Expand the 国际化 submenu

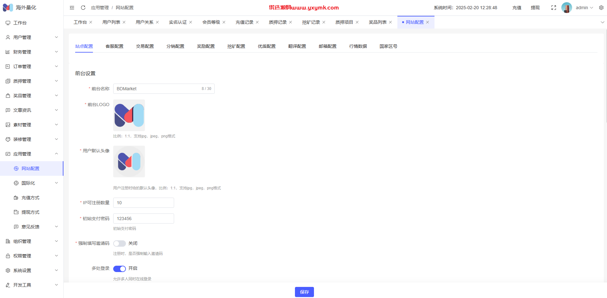coord(32,183)
